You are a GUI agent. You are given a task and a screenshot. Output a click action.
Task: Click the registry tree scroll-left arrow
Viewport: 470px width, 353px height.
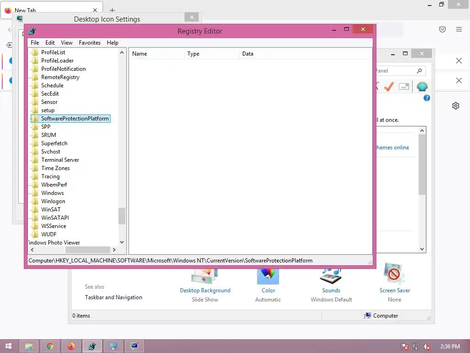point(32,250)
